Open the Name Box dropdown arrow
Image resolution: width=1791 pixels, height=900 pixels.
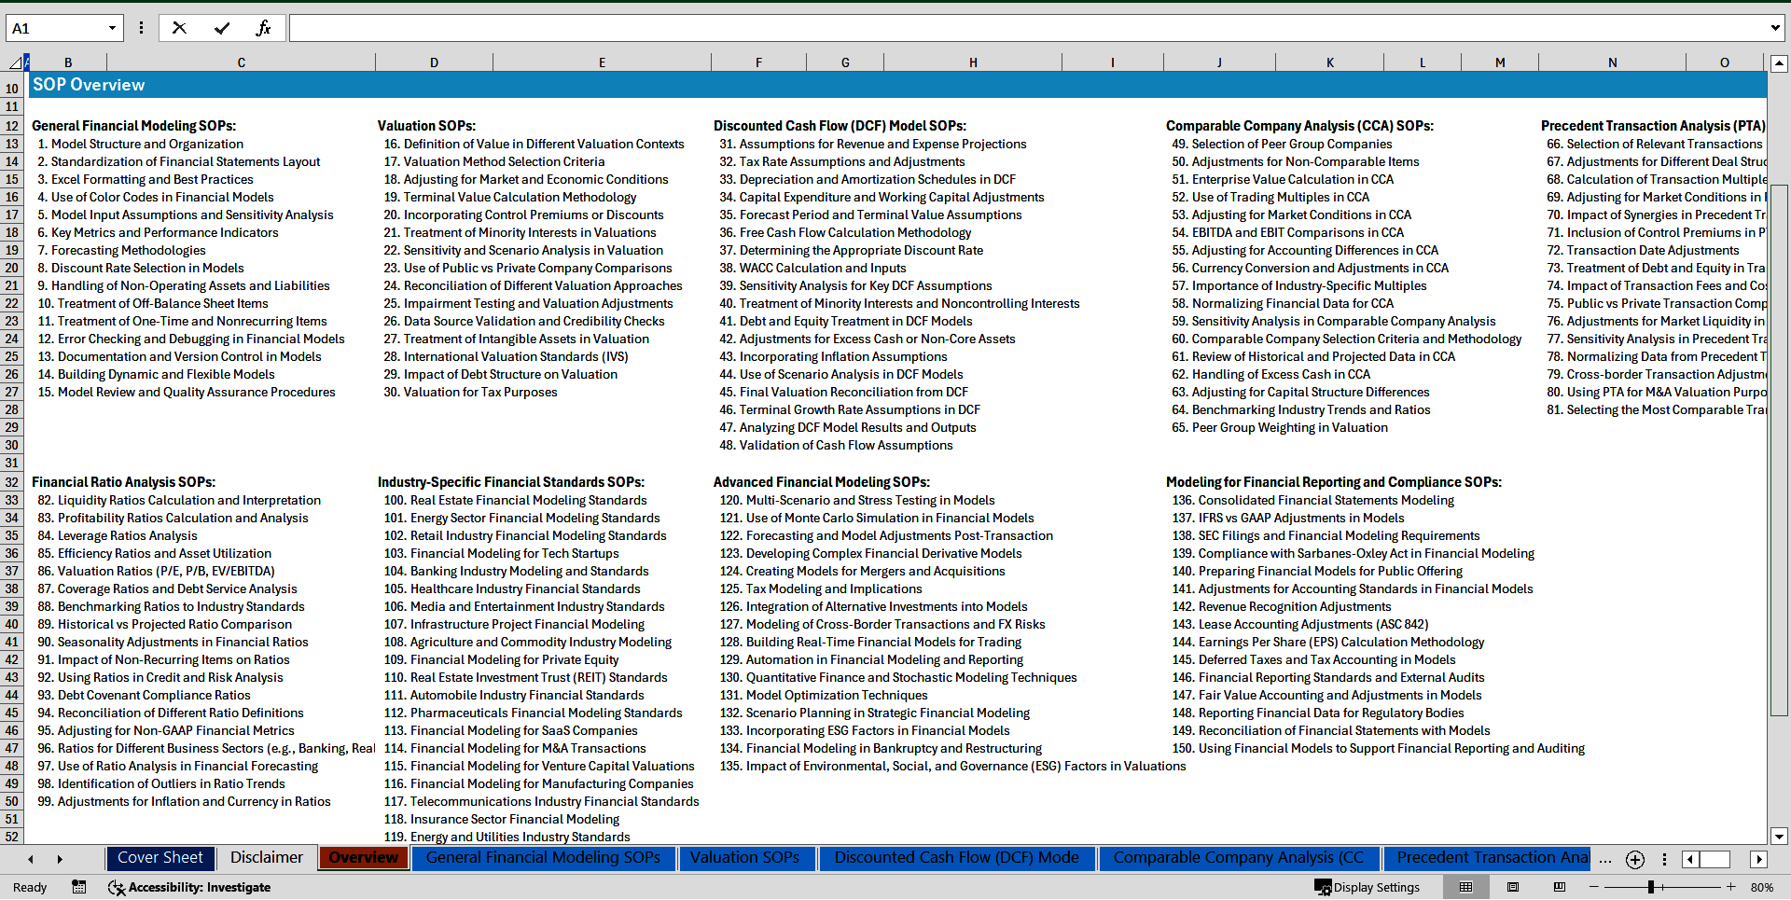(112, 28)
